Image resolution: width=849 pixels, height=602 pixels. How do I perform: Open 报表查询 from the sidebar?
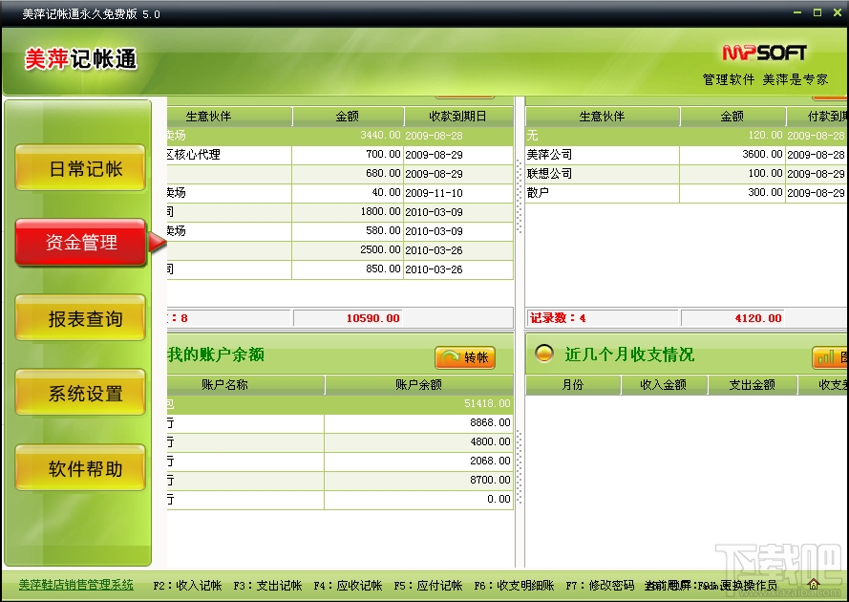point(79,318)
